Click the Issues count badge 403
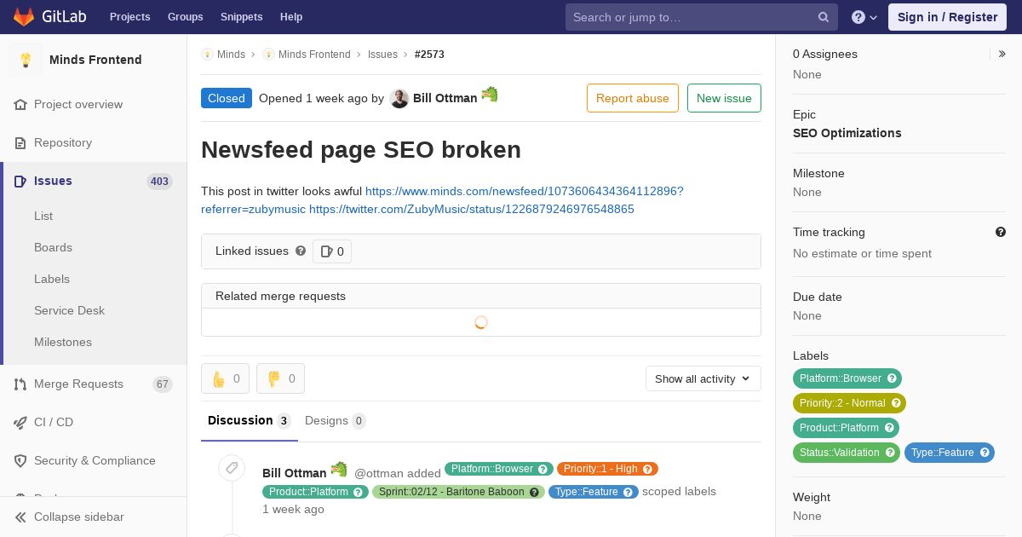This screenshot has width=1022, height=537. pyautogui.click(x=159, y=181)
